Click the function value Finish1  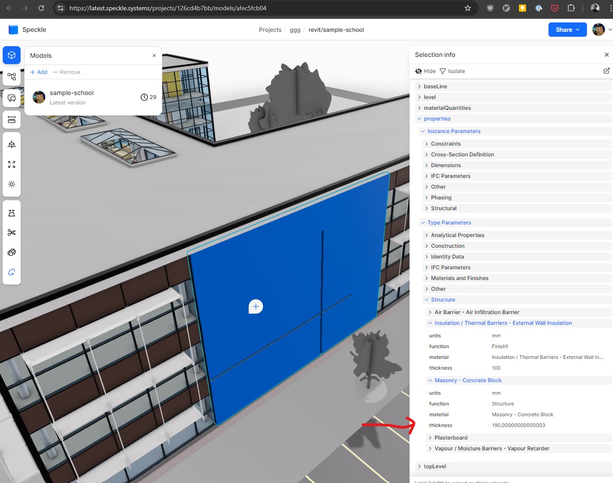500,346
